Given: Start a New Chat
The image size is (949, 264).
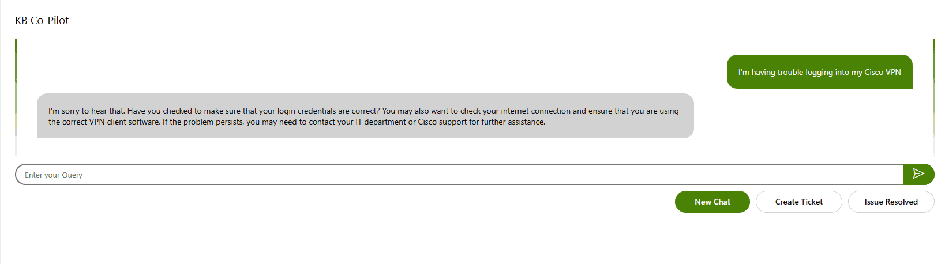Looking at the screenshot, I should (712, 202).
